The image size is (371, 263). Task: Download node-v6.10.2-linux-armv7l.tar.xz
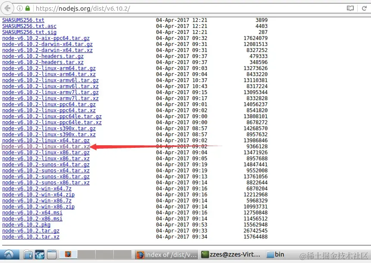(50, 98)
